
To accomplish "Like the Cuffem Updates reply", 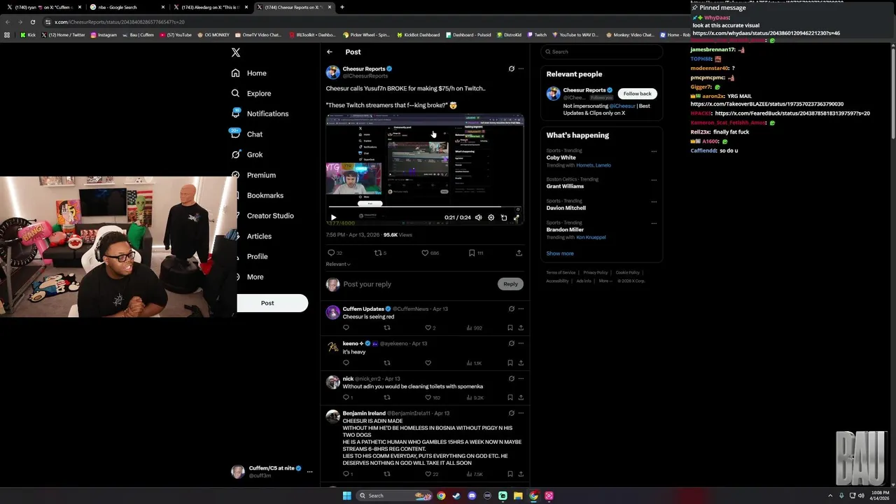I will pos(428,328).
